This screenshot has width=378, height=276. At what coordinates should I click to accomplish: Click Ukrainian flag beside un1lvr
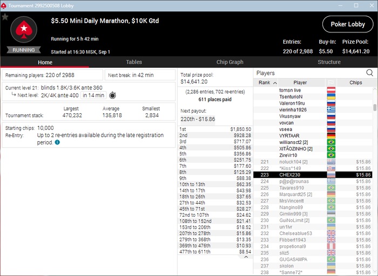coord(331,227)
